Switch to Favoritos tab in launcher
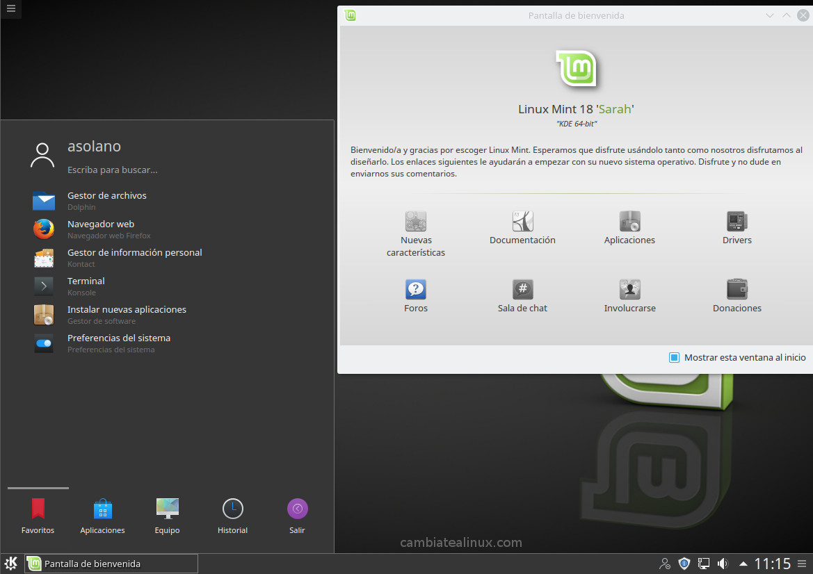The height and width of the screenshot is (574, 813). 38,516
